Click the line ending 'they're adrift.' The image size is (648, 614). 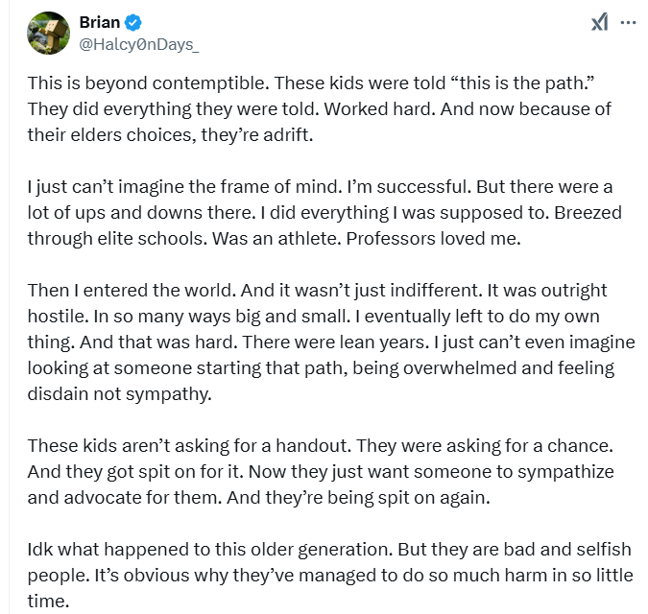click(170, 135)
